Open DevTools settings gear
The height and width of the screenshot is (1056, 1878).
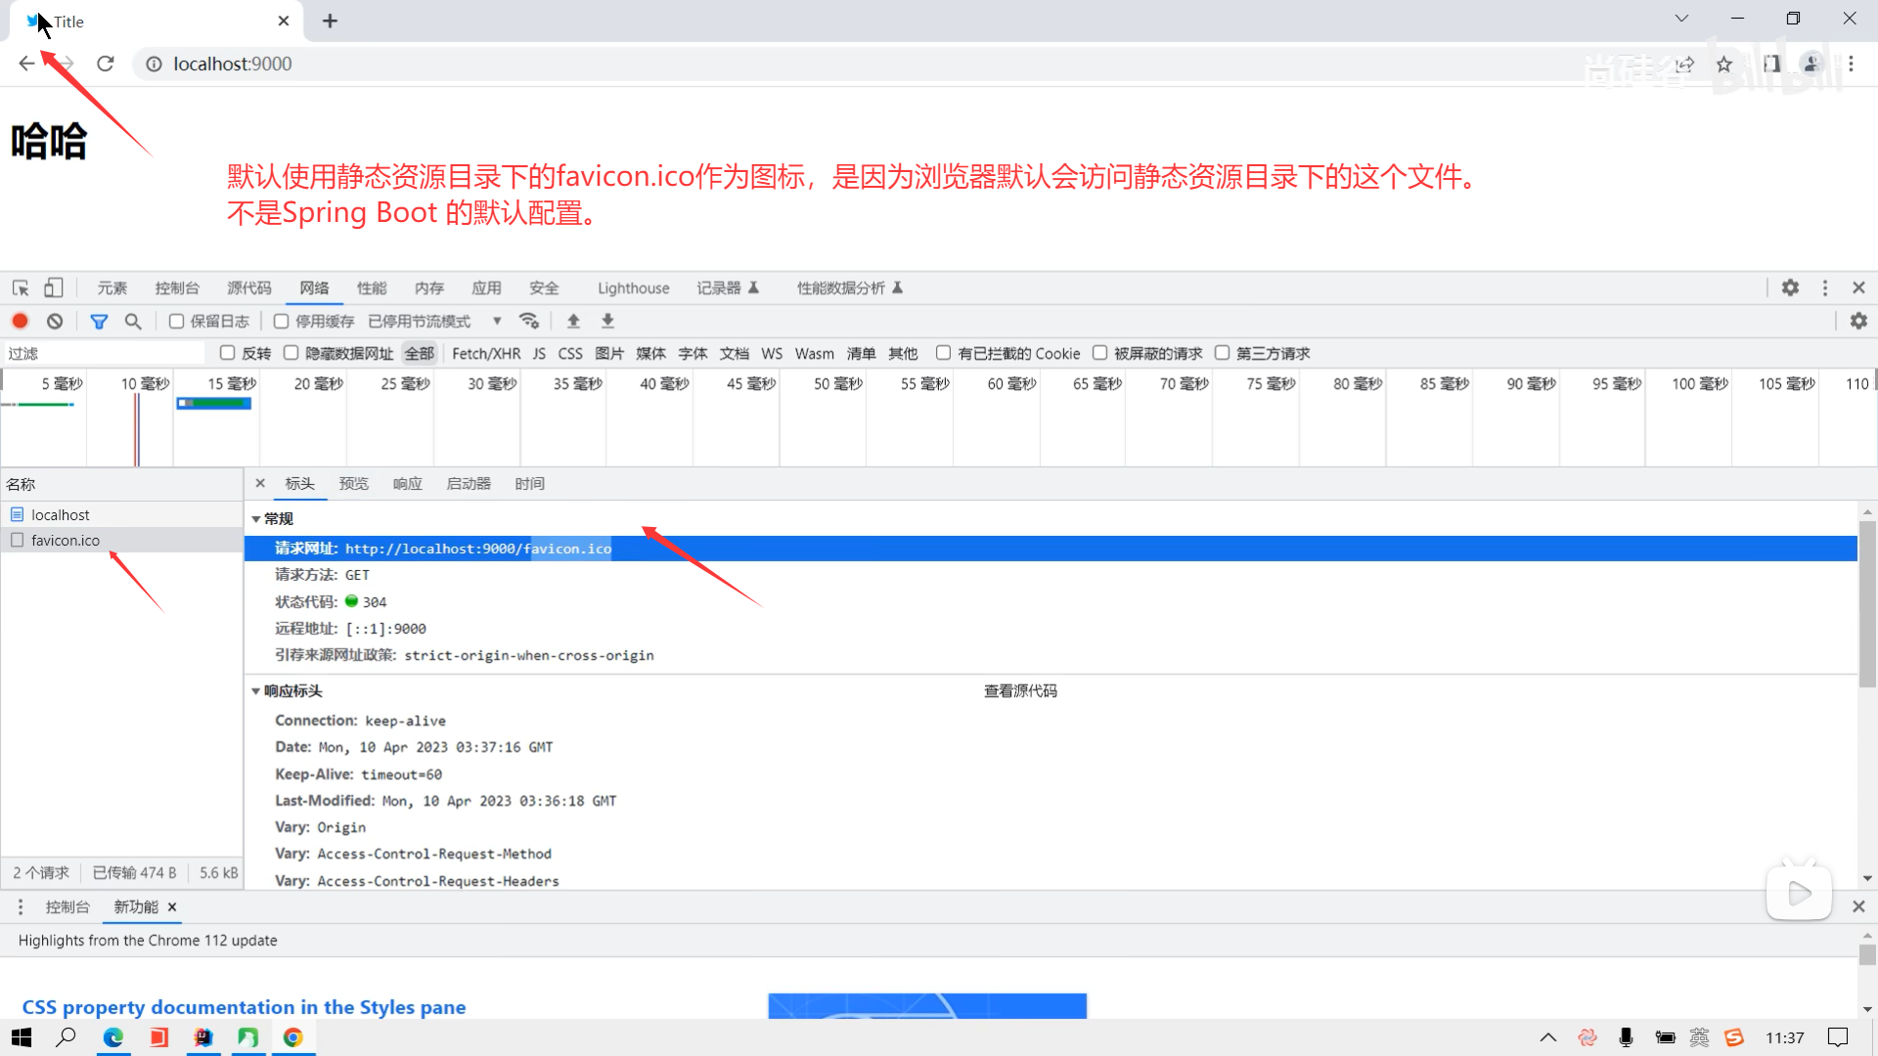tap(1790, 287)
